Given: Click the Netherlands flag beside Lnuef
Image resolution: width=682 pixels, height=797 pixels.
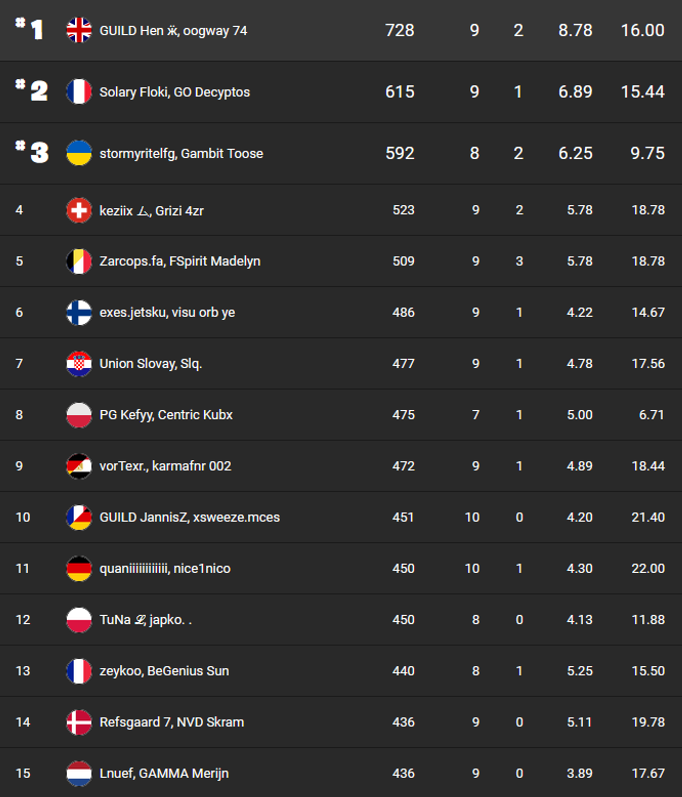Looking at the screenshot, I should (x=79, y=773).
